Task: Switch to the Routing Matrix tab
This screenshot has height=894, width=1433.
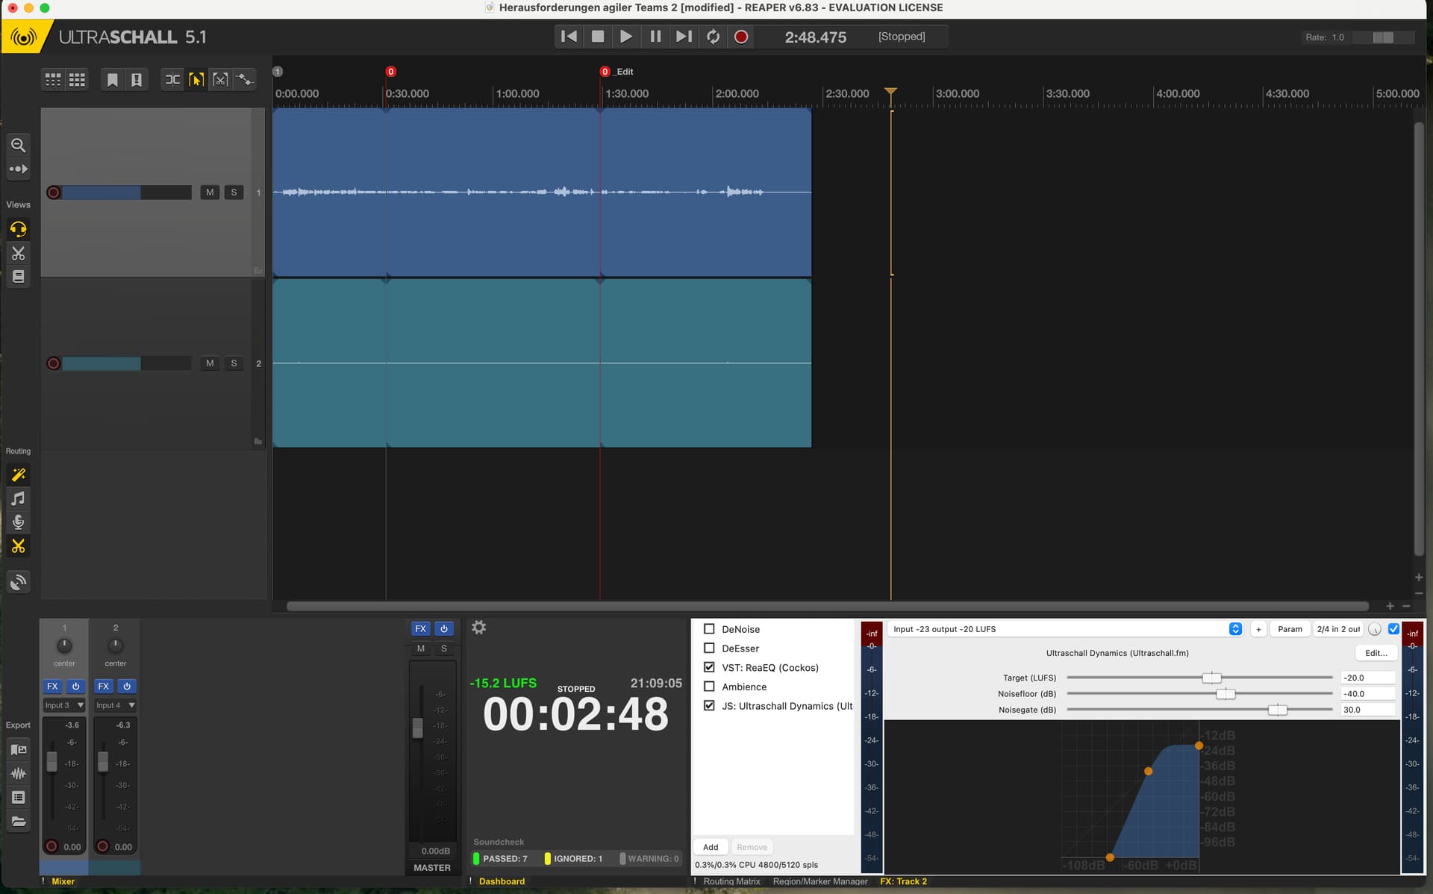Action: coord(731,881)
